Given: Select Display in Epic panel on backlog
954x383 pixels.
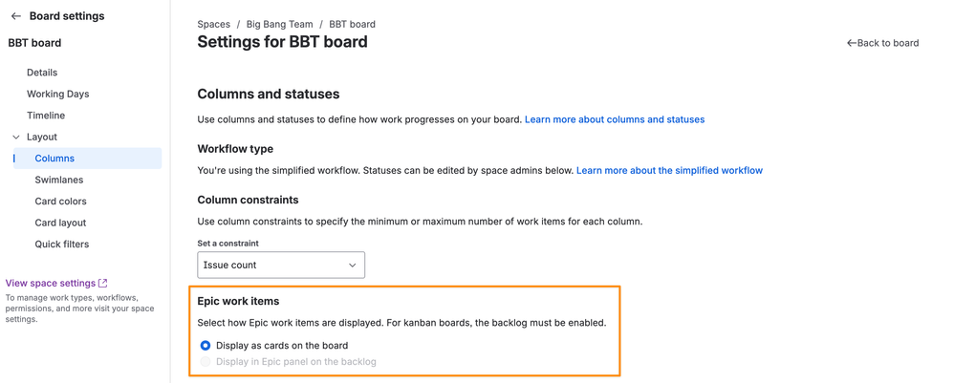Looking at the screenshot, I should coord(206,362).
